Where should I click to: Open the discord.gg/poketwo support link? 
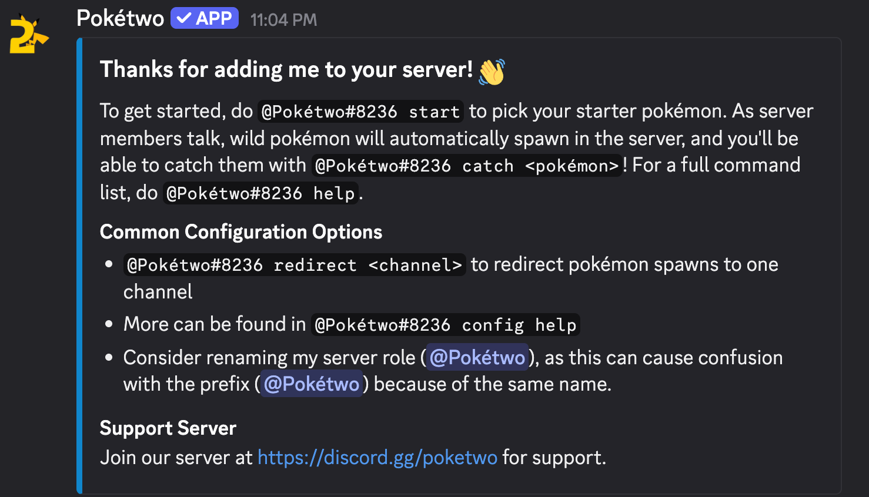click(x=377, y=457)
